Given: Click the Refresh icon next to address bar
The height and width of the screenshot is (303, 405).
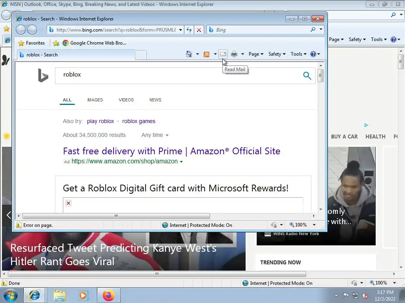Looking at the screenshot, I should (189, 30).
